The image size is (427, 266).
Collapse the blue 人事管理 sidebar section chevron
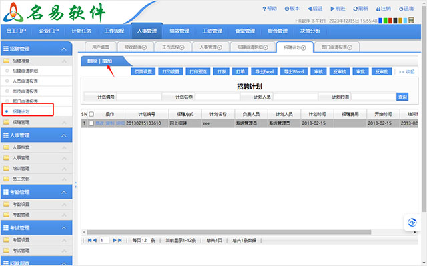[64, 136]
